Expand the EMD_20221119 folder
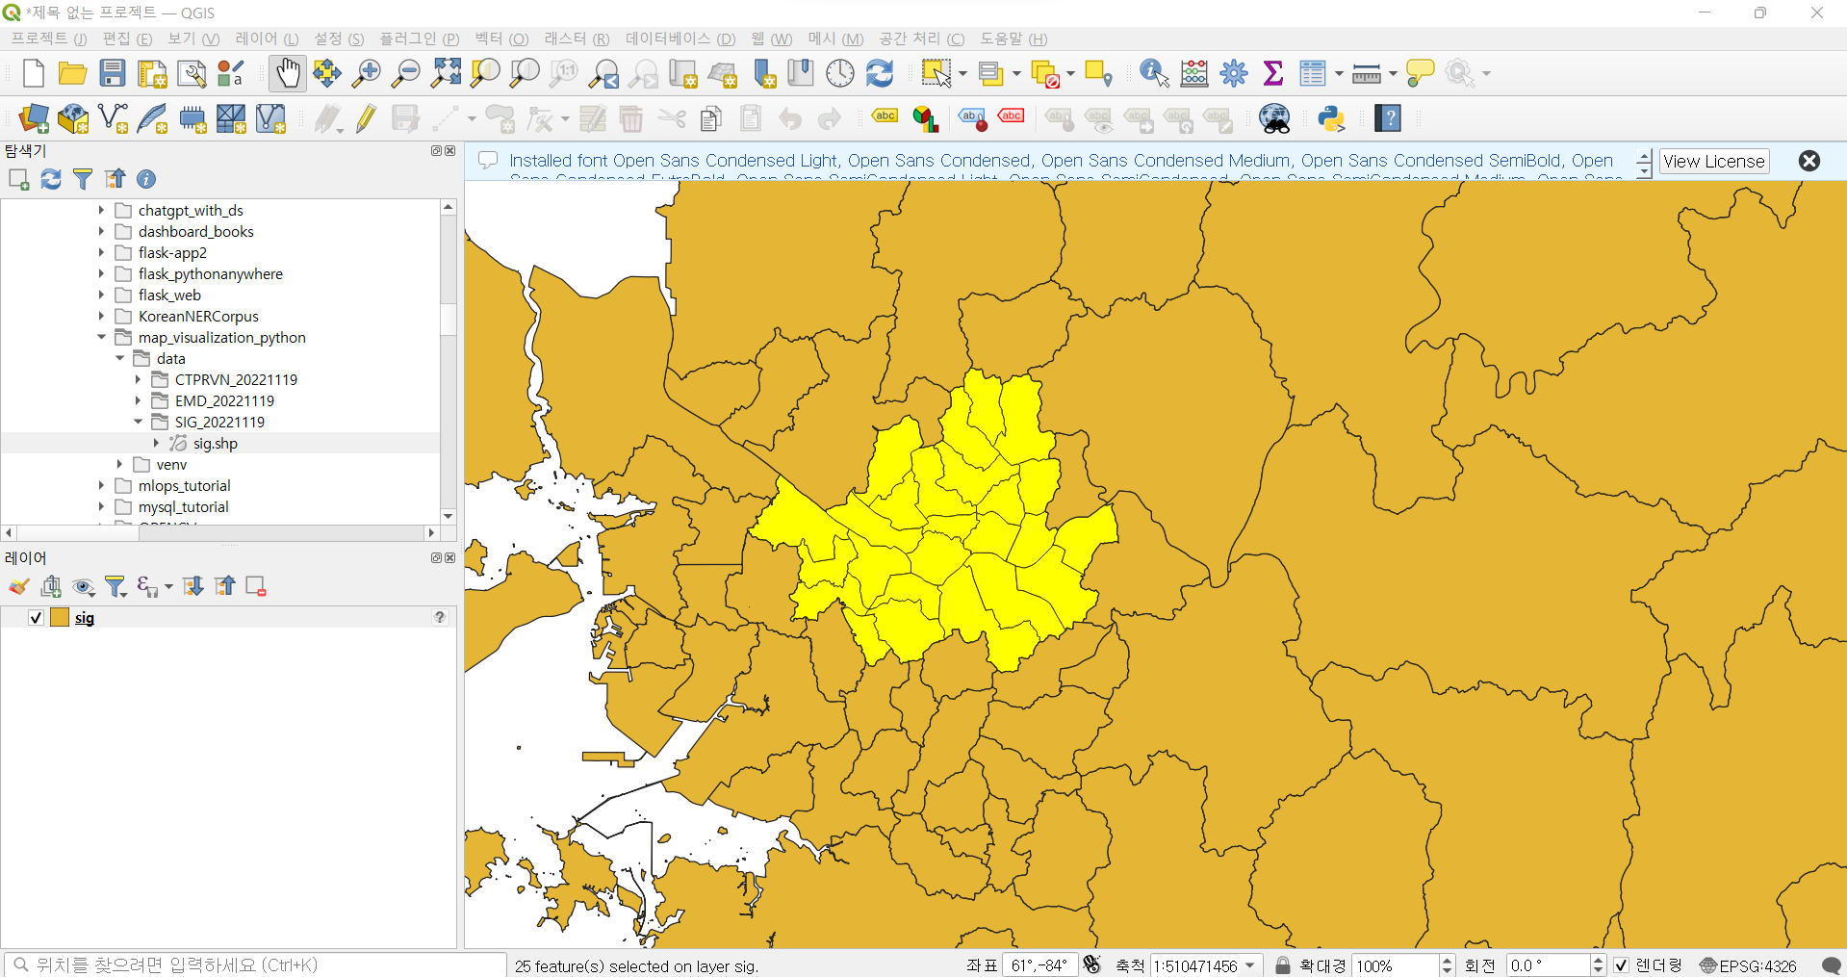 138,400
